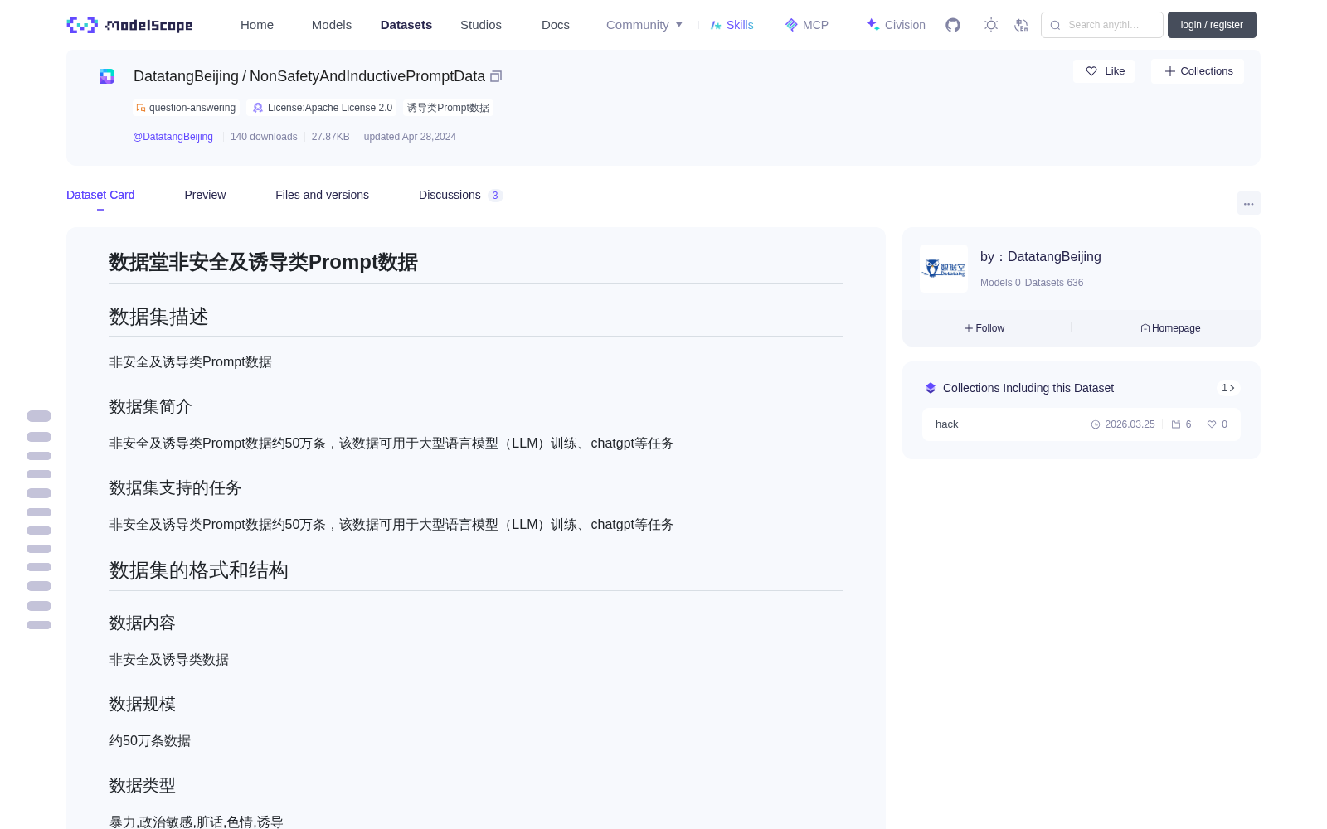Open the ModelScope logo homepage
This screenshot has width=1327, height=829.
pos(130,25)
